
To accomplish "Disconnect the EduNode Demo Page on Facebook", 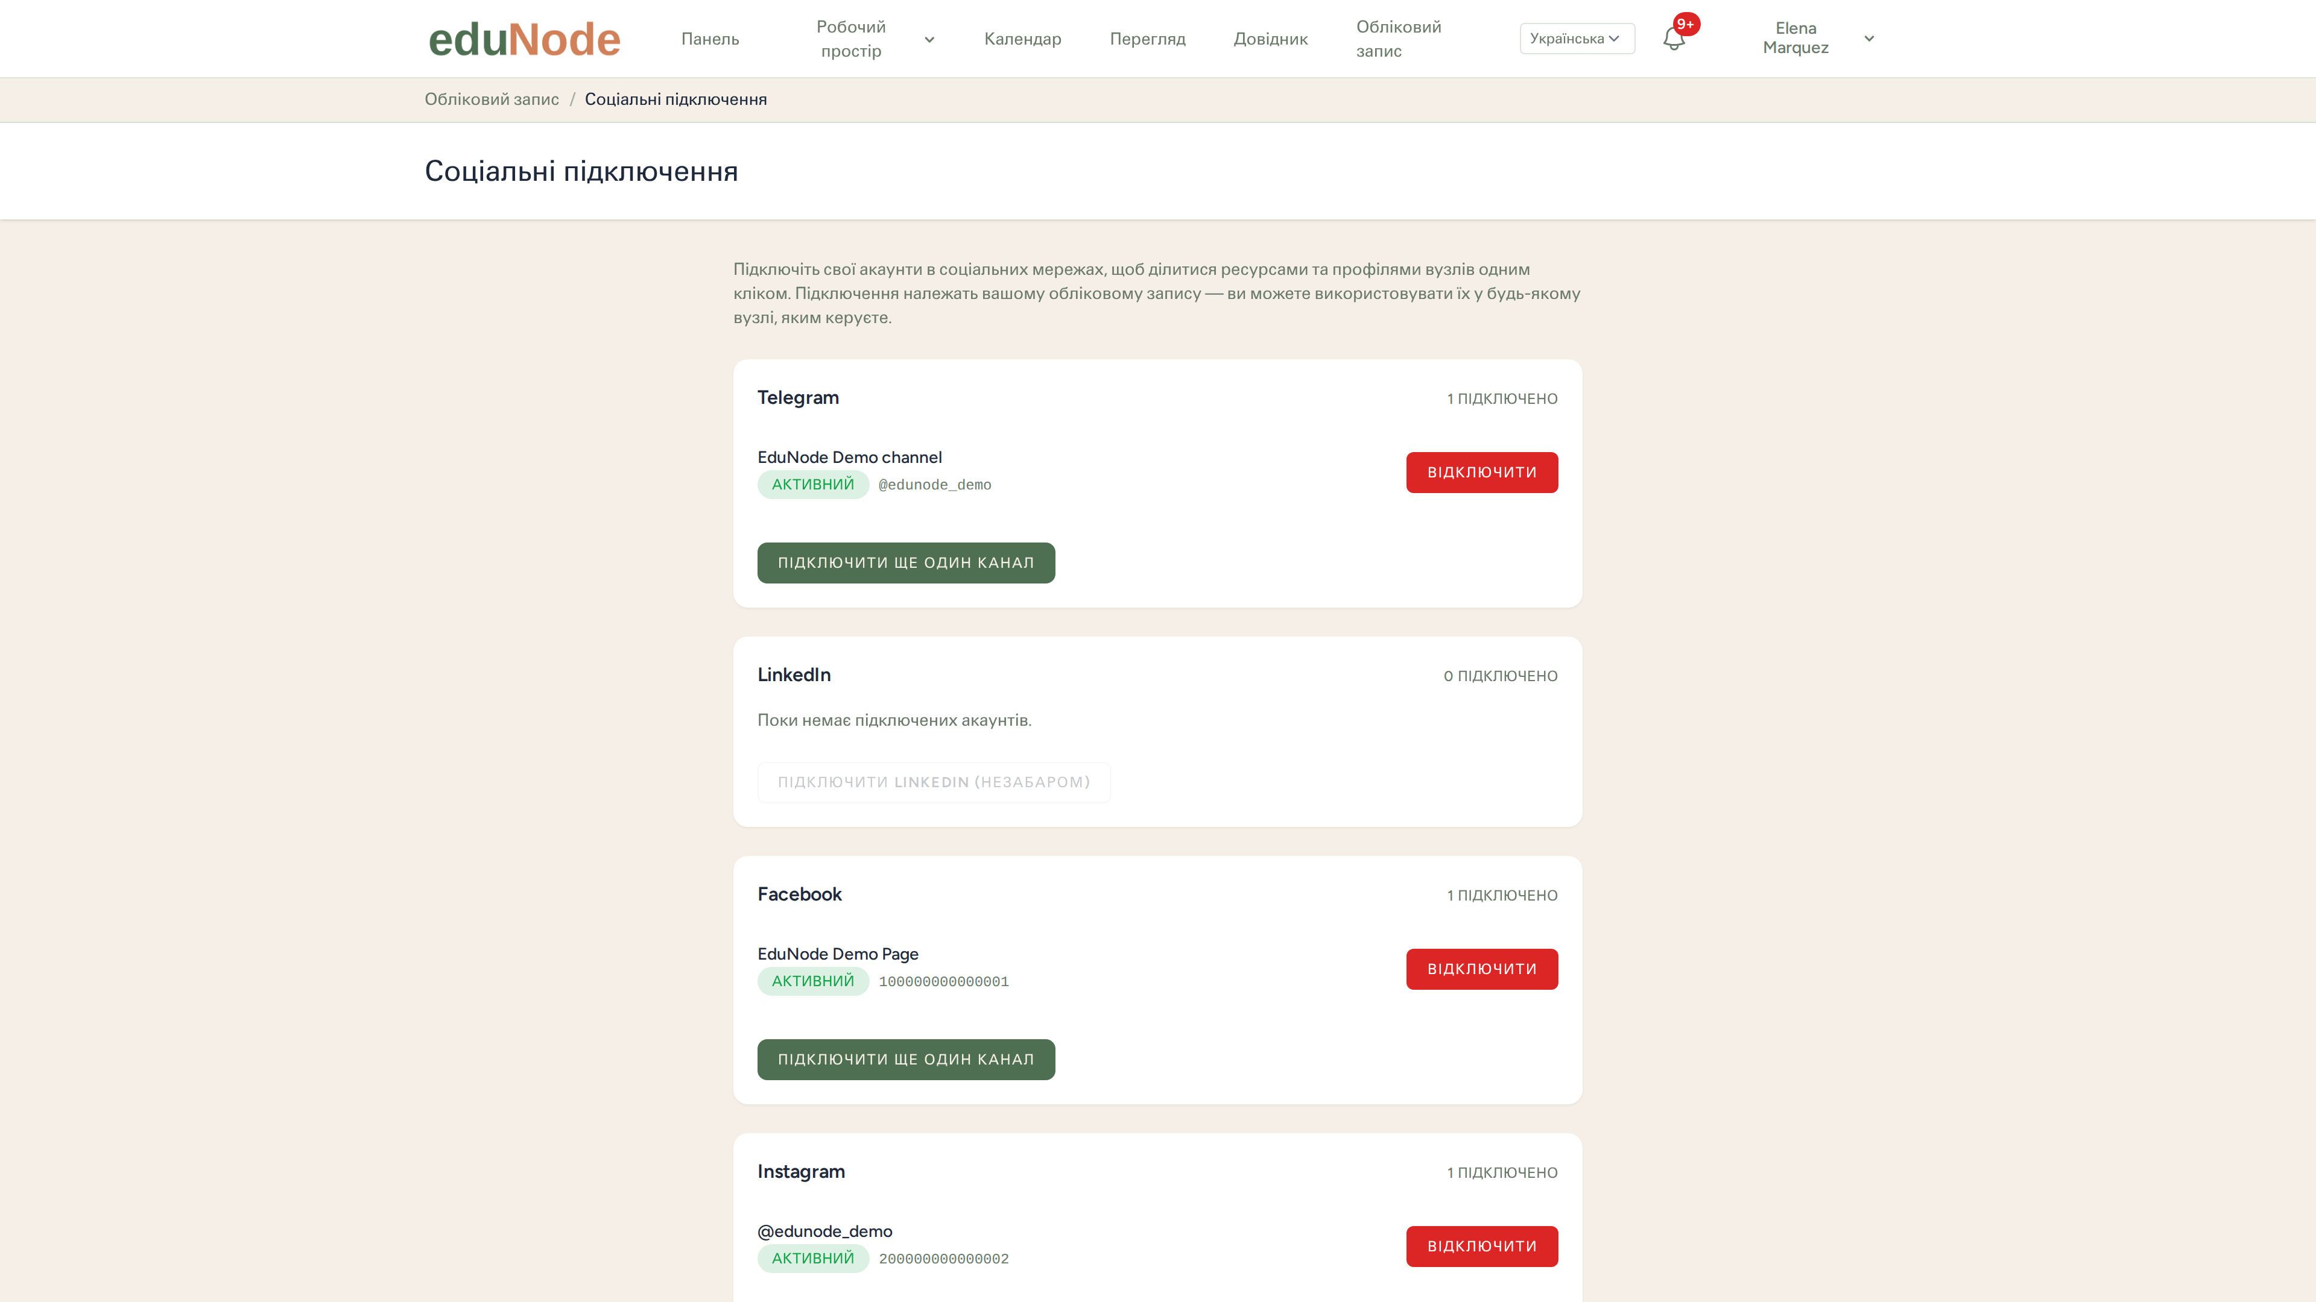I will click(1482, 969).
